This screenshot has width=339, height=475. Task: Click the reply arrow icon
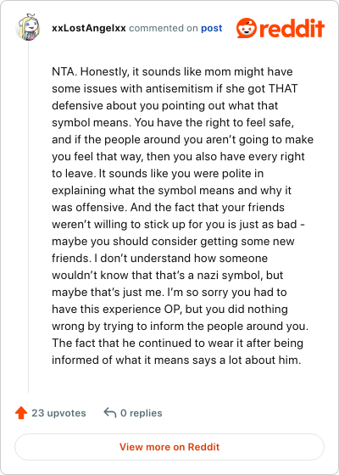tap(110, 412)
